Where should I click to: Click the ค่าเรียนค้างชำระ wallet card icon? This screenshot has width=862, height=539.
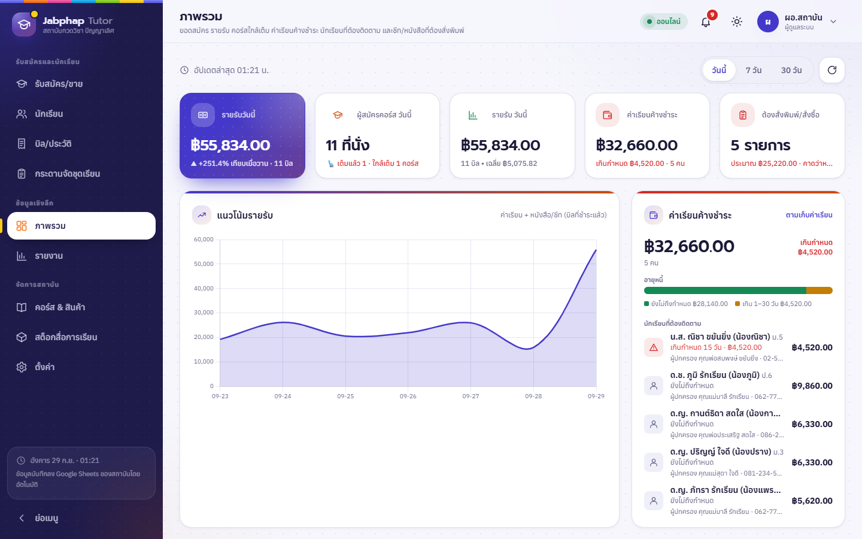[608, 115]
